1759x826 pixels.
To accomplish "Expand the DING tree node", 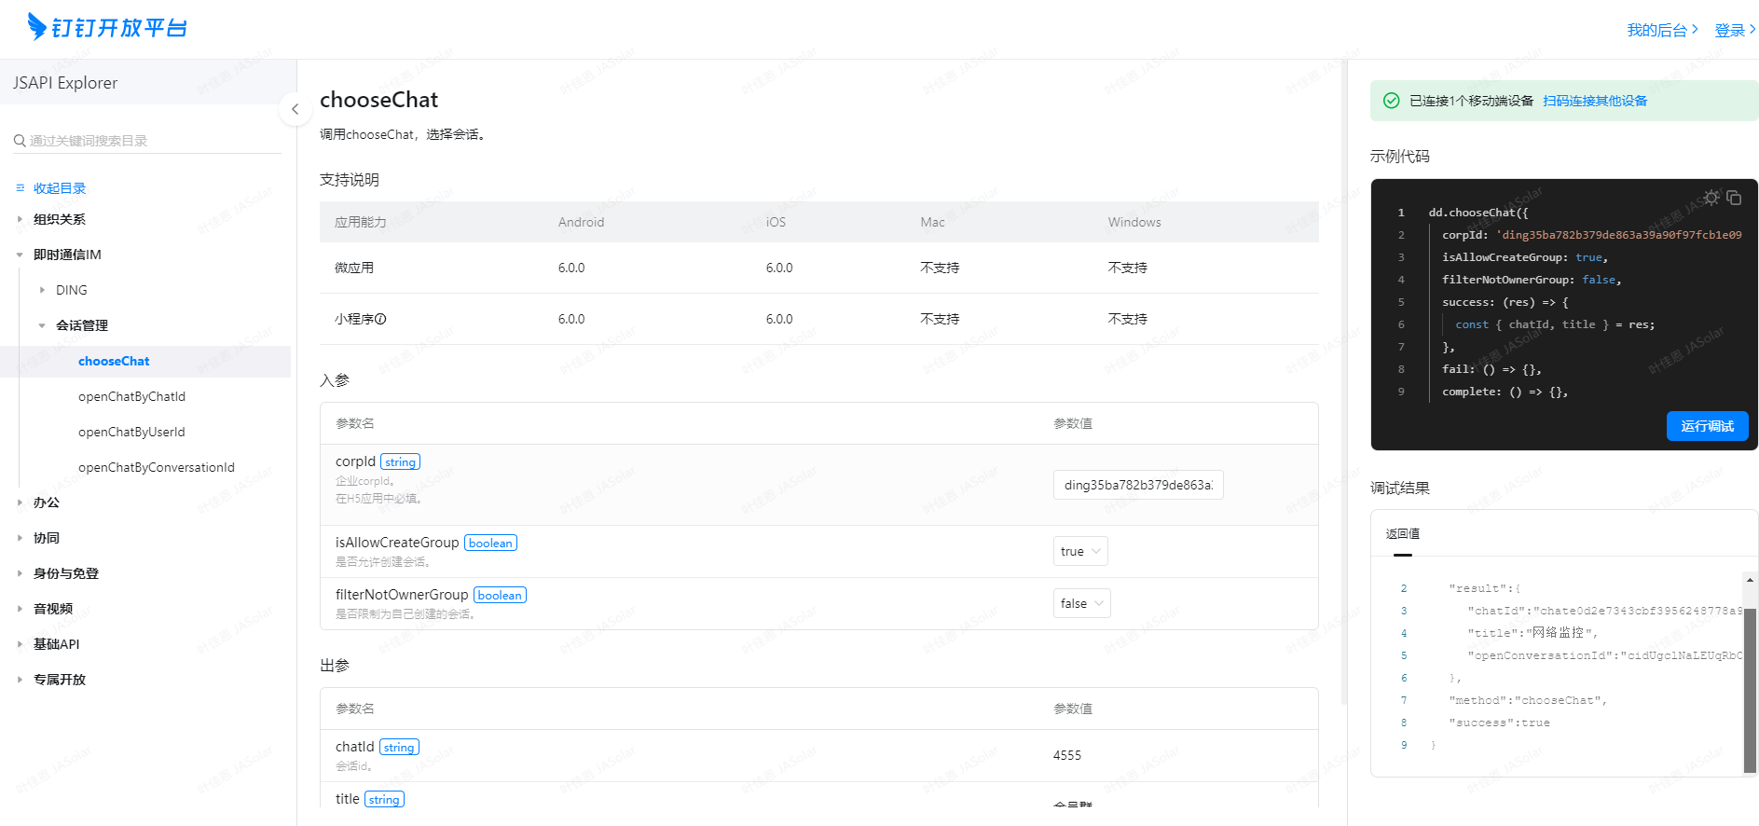I will [x=42, y=290].
